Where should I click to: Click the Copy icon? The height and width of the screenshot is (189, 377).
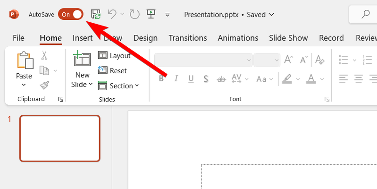(x=44, y=70)
